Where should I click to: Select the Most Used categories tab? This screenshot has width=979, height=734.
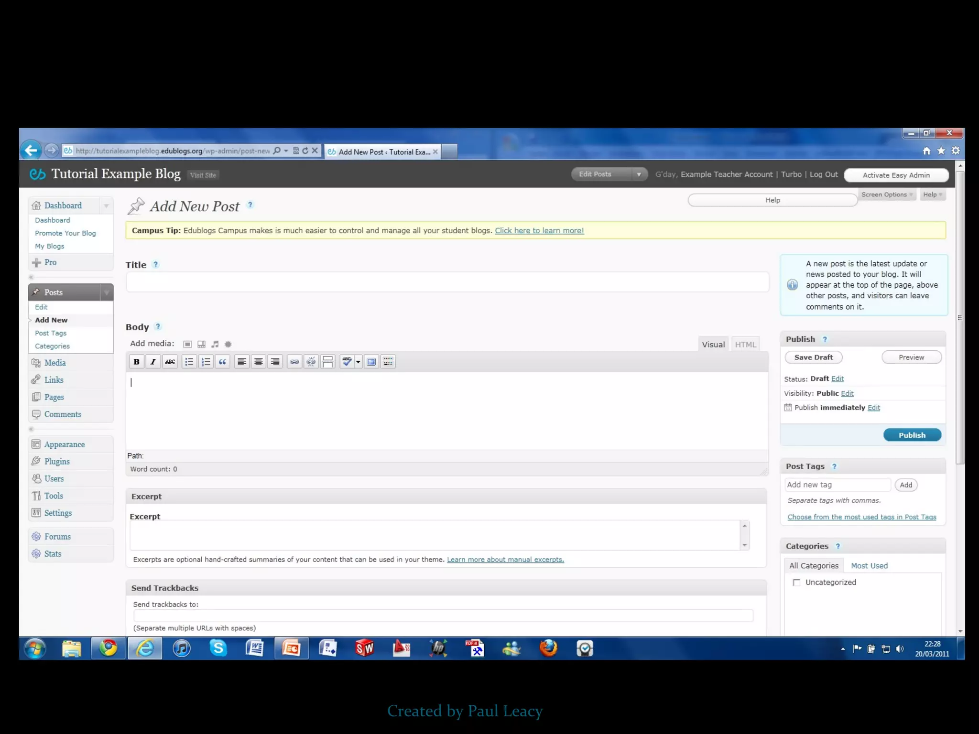[869, 566]
